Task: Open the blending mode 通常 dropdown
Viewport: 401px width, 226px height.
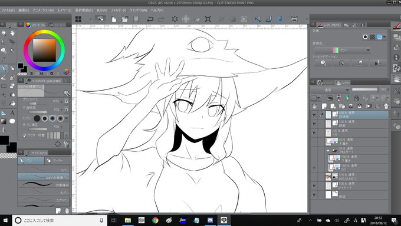Action: coord(330,89)
